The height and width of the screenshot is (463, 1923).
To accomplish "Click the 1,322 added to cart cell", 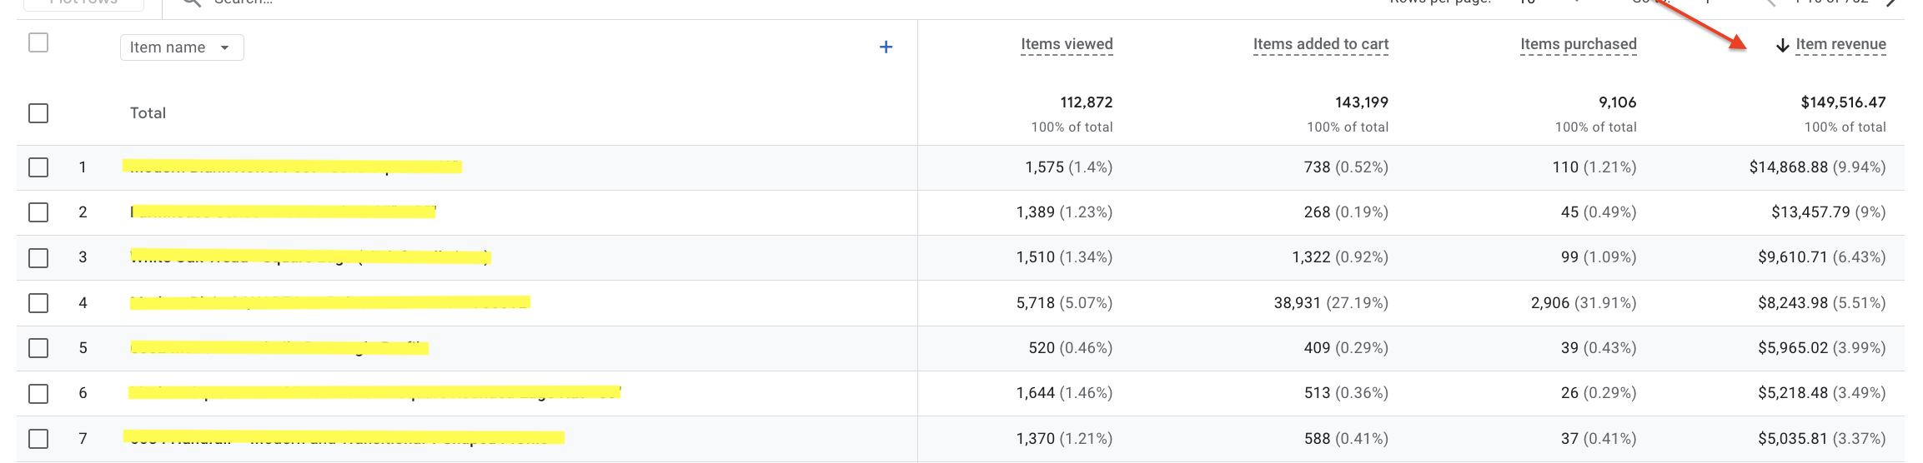I will tap(1340, 257).
